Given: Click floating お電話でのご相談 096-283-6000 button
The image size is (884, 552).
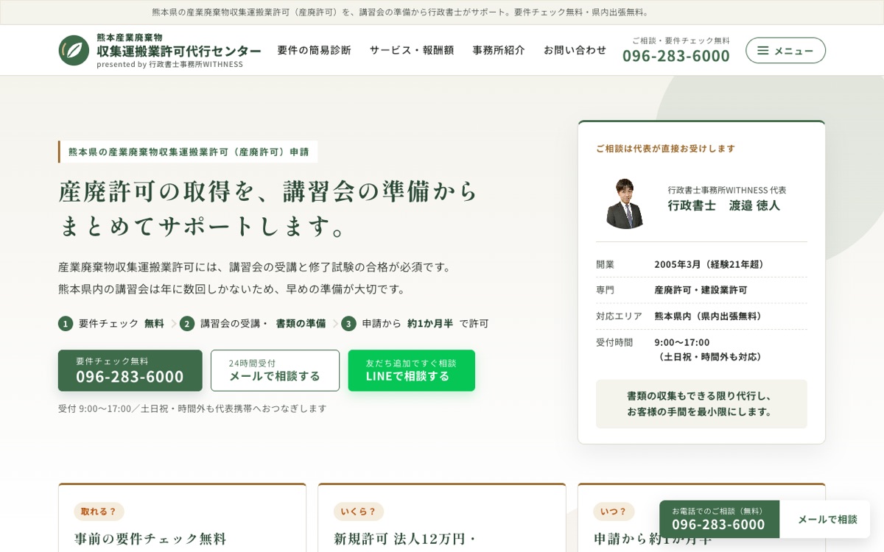Looking at the screenshot, I should click(x=719, y=519).
